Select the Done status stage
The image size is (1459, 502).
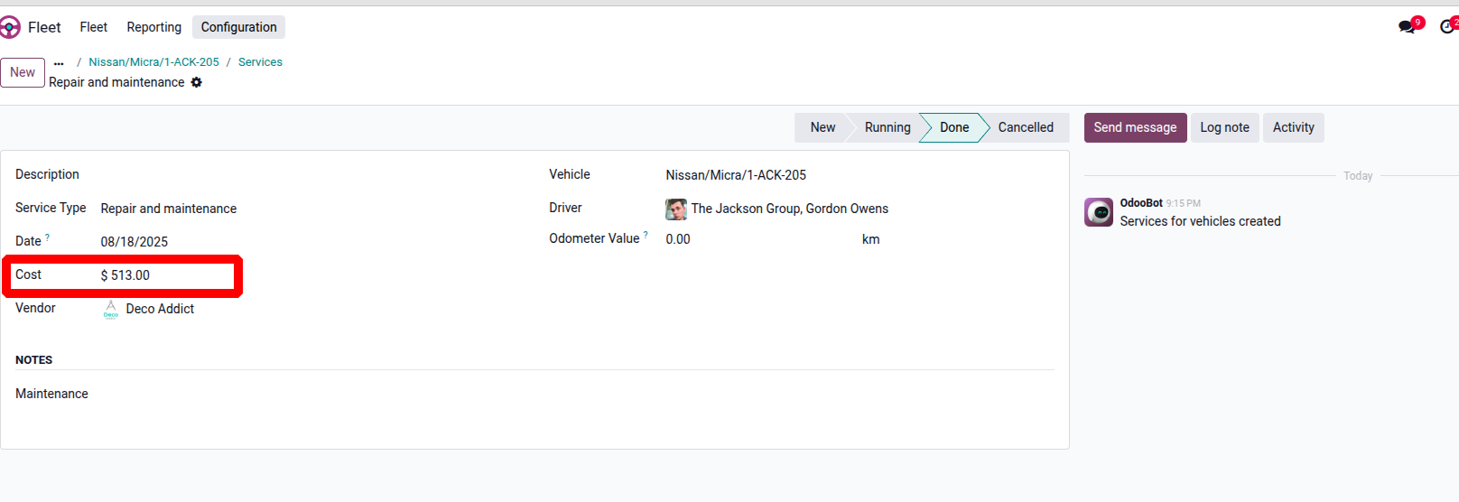click(953, 127)
